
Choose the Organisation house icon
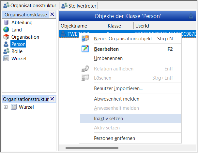[6, 37]
